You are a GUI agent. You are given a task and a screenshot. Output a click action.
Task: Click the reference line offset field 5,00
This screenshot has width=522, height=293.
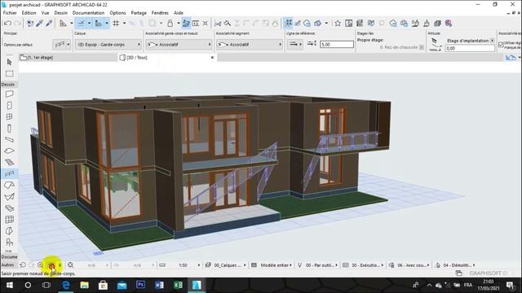tap(337, 44)
